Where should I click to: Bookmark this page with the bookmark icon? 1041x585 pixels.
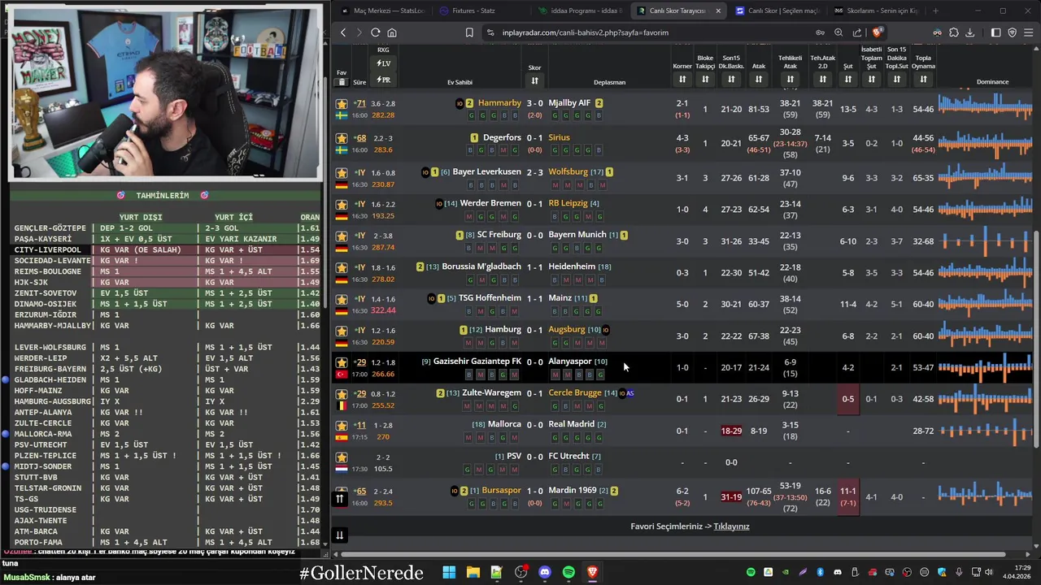(469, 32)
